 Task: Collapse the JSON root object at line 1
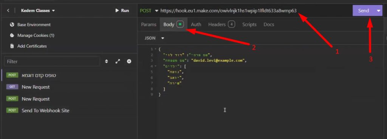(x=155, y=49)
